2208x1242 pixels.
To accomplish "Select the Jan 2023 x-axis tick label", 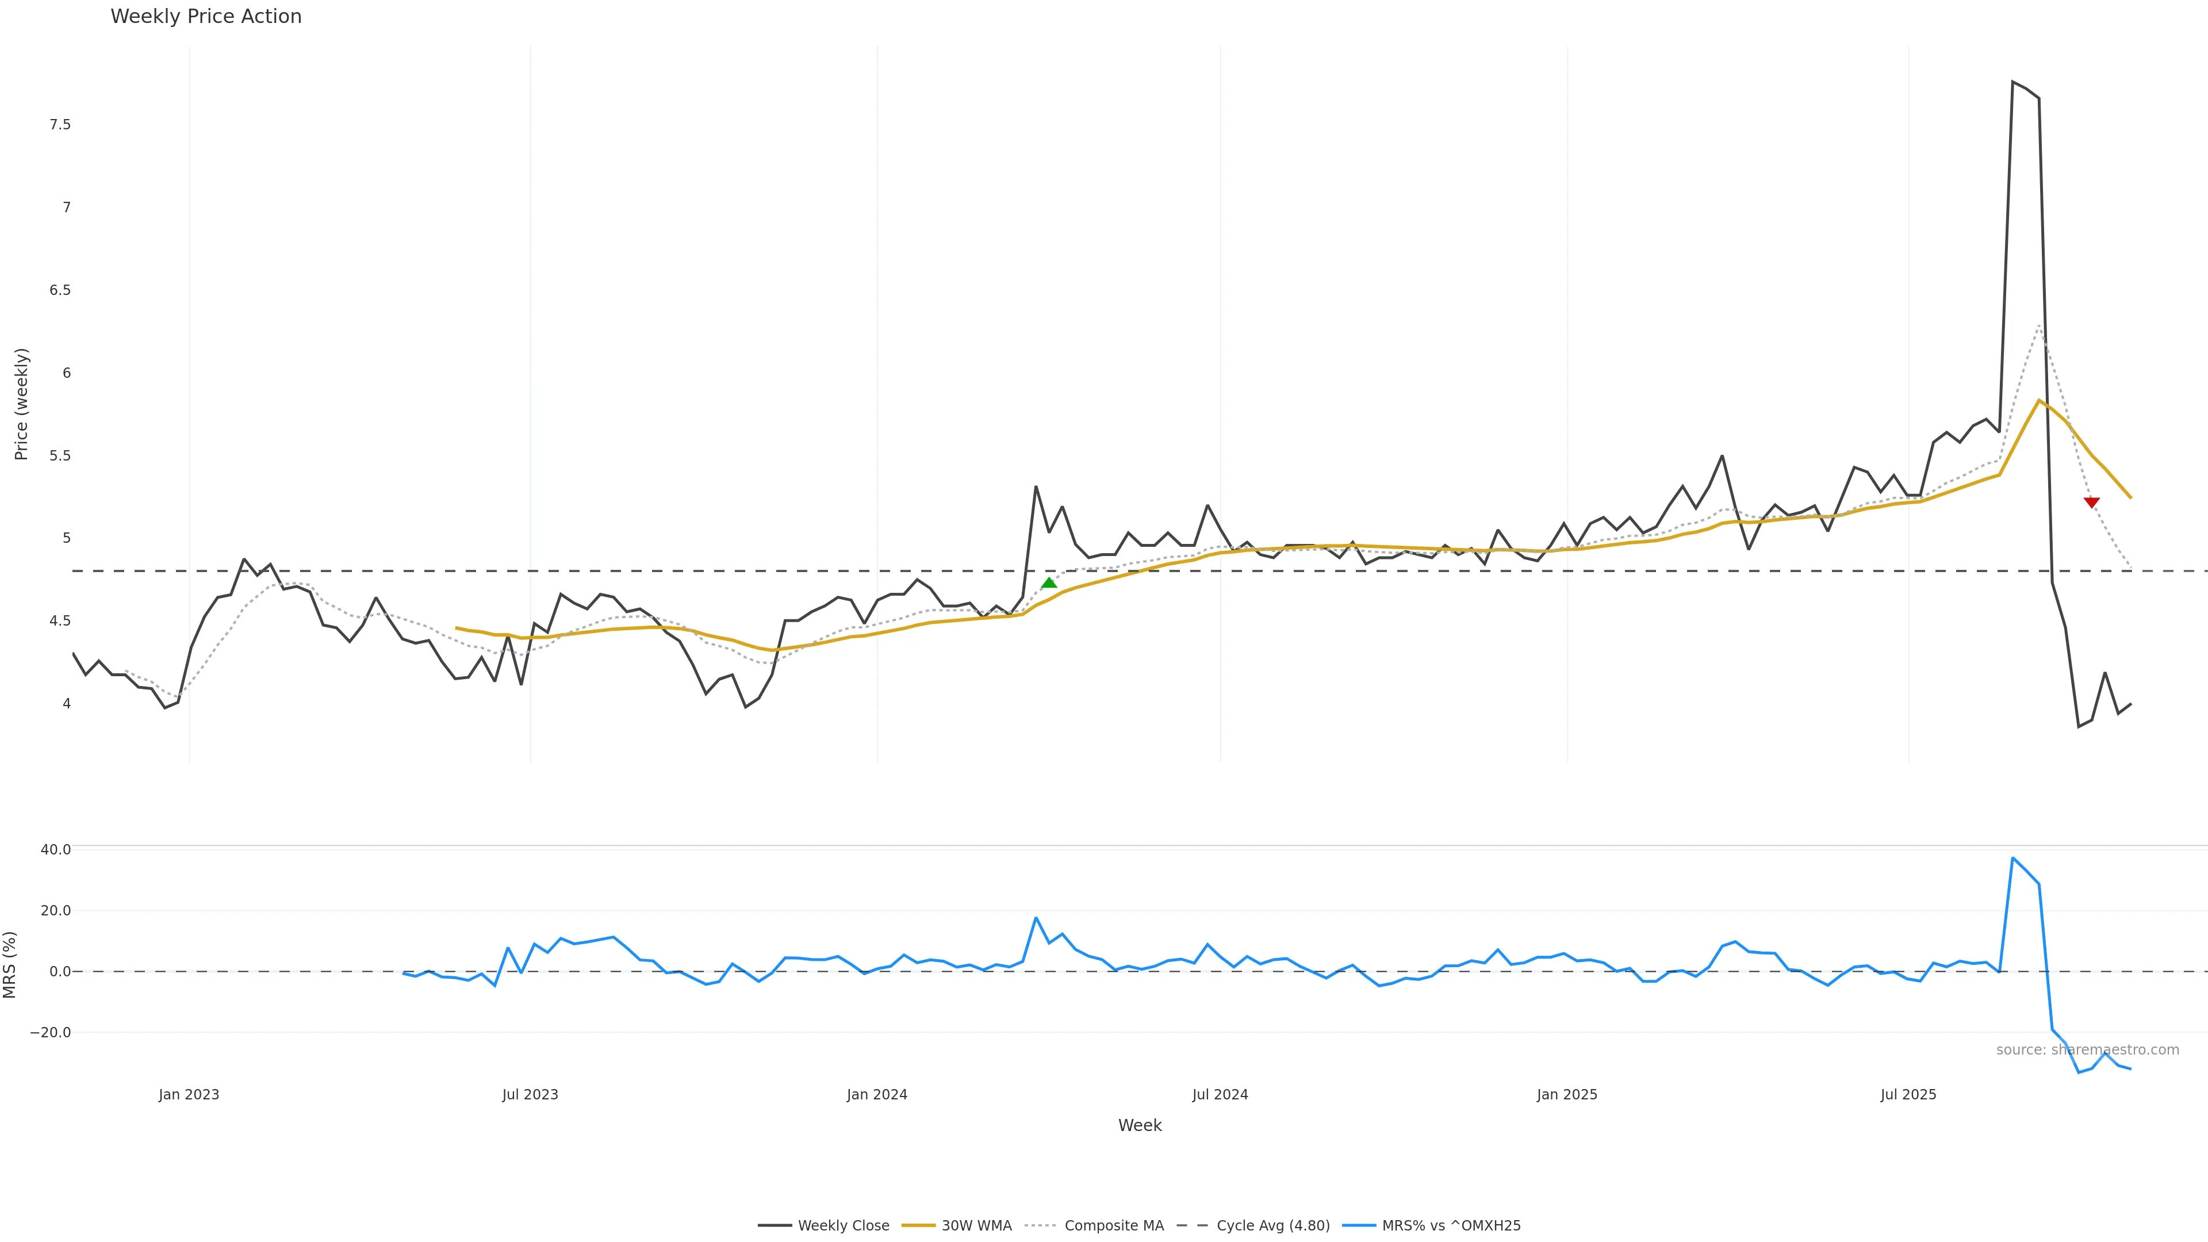I will point(189,1095).
